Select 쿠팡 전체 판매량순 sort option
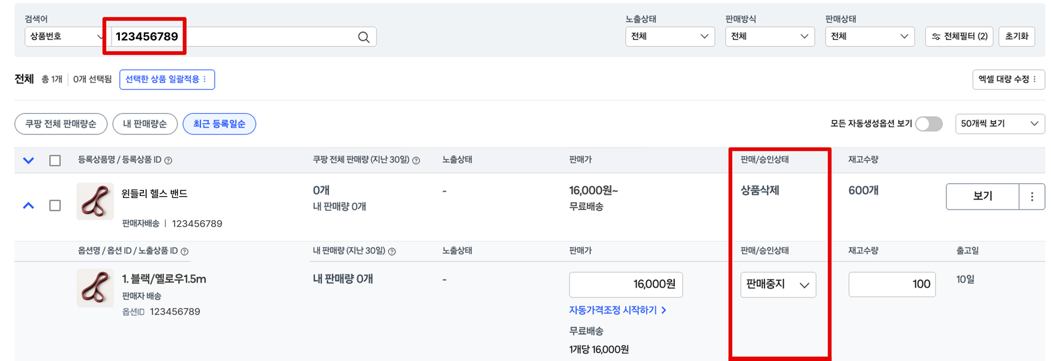 [61, 123]
